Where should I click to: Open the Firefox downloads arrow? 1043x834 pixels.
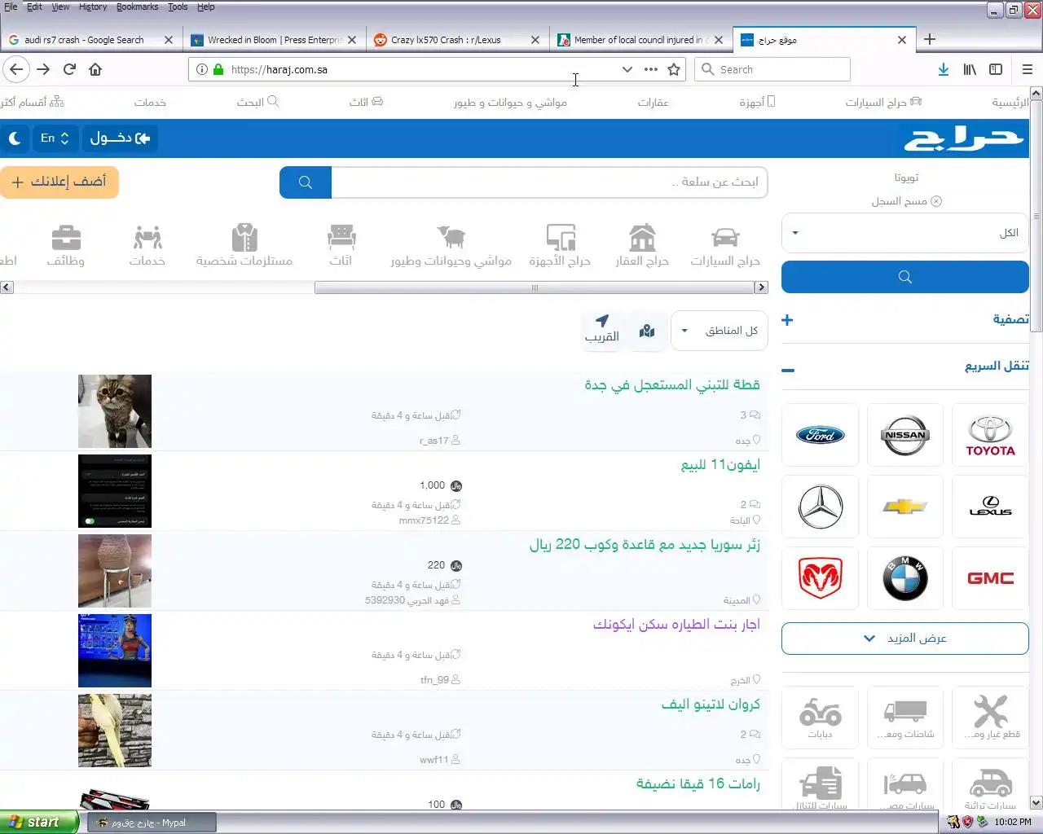point(943,69)
